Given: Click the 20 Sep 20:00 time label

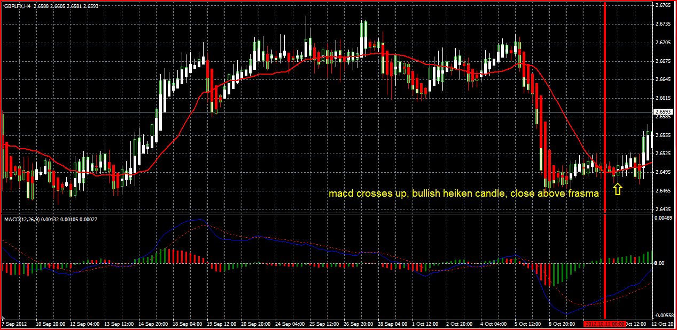Looking at the screenshot, I should [255, 324].
